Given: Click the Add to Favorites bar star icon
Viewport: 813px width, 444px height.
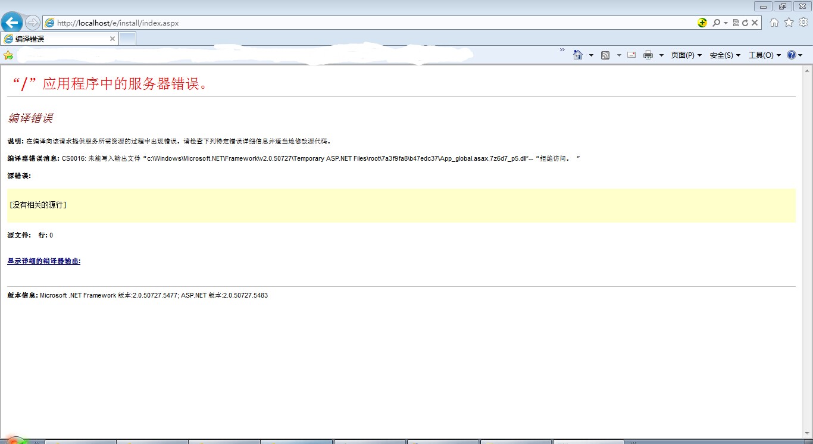Looking at the screenshot, I should pos(8,55).
